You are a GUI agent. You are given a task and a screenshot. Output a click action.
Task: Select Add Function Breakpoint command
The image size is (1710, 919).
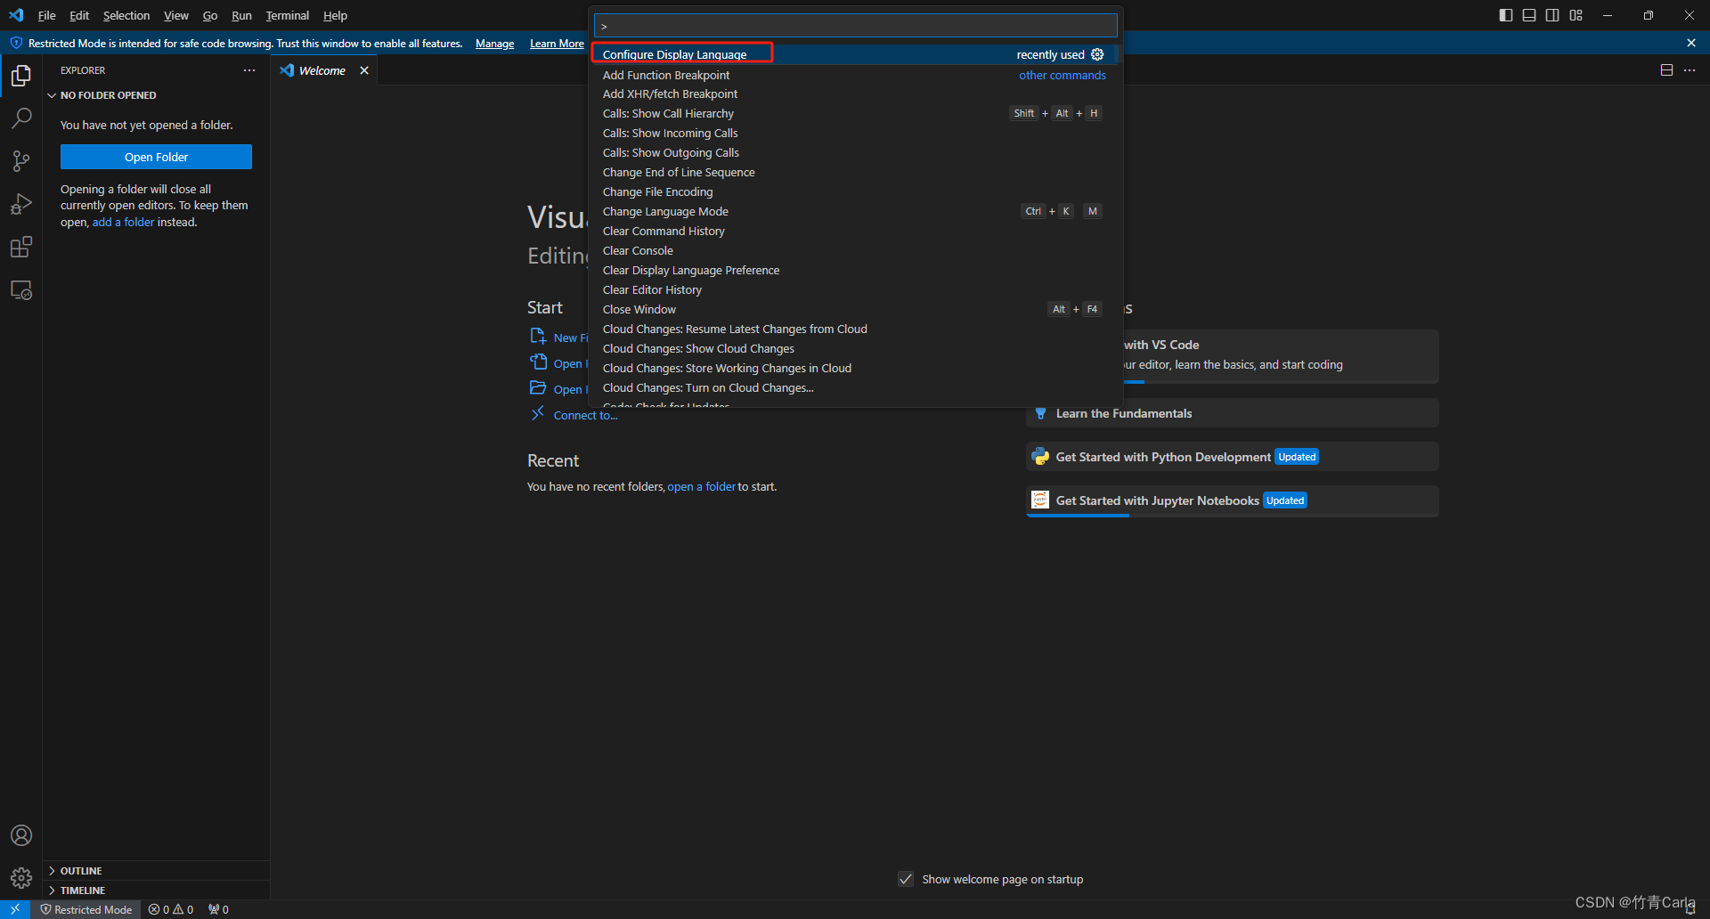853,75
